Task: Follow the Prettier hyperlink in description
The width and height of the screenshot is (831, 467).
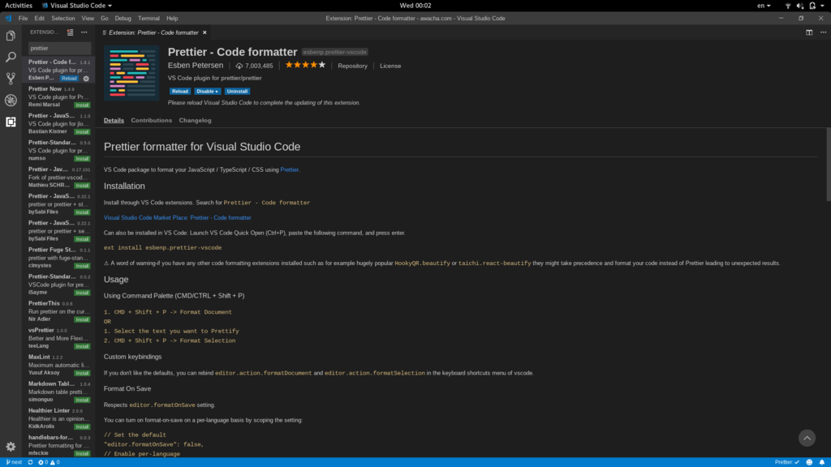Action: coord(290,169)
